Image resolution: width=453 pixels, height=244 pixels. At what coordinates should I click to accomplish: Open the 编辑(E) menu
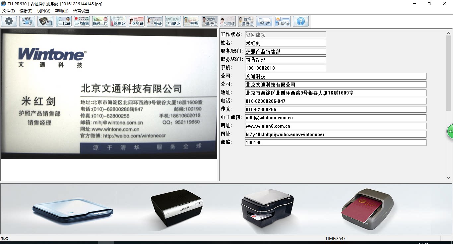tap(26, 11)
